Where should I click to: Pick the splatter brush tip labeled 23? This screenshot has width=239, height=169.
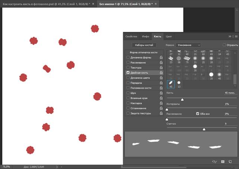point(171,60)
